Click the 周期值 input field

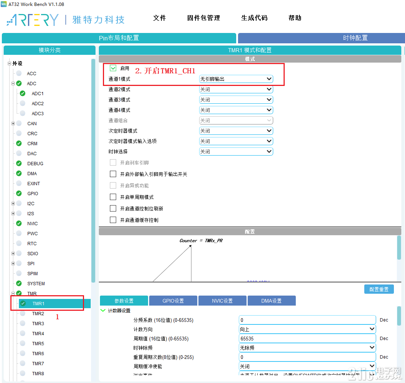click(307, 339)
